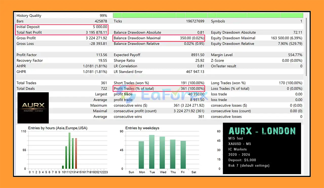Click the Total Trades count 361
The height and width of the screenshot is (188, 324).
(104, 83)
